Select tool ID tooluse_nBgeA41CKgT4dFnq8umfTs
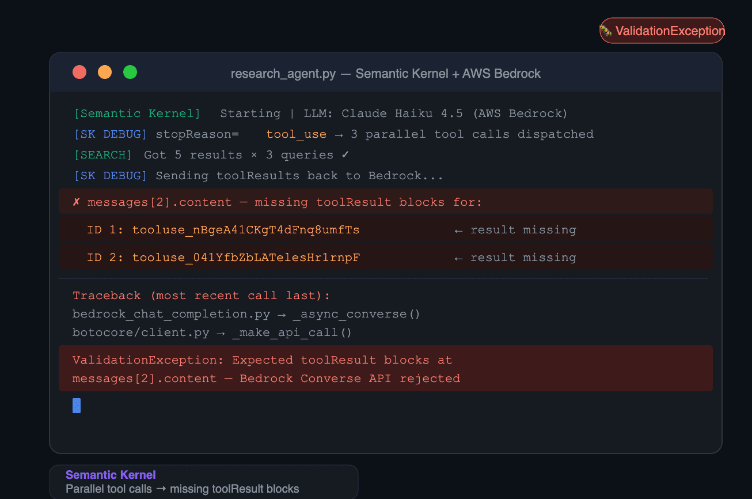The image size is (752, 499). point(246,230)
